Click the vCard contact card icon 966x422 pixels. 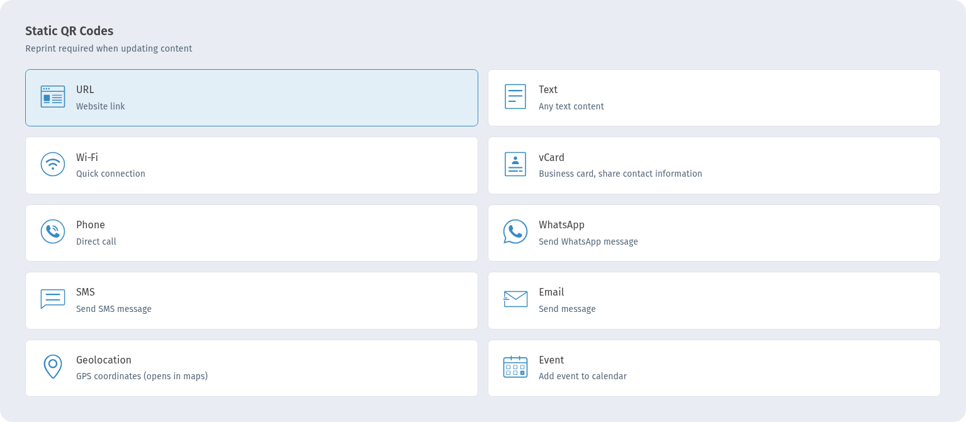coord(515,164)
